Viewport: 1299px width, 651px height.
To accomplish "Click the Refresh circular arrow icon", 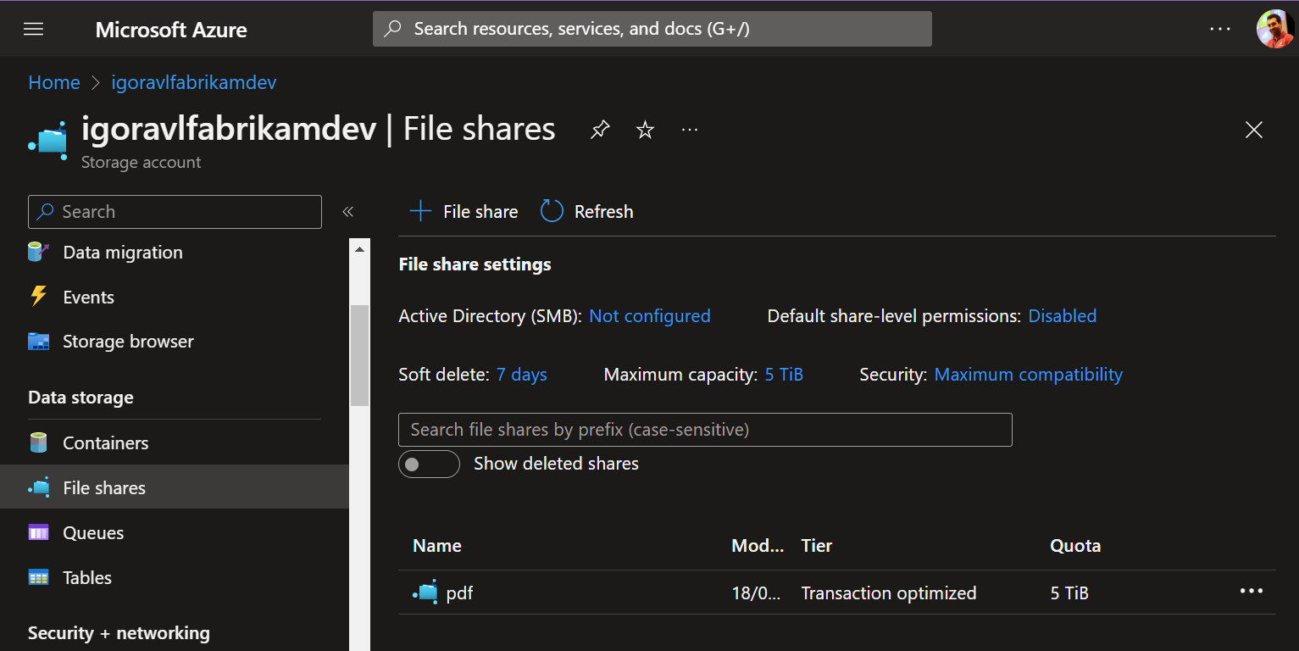I will (x=552, y=211).
